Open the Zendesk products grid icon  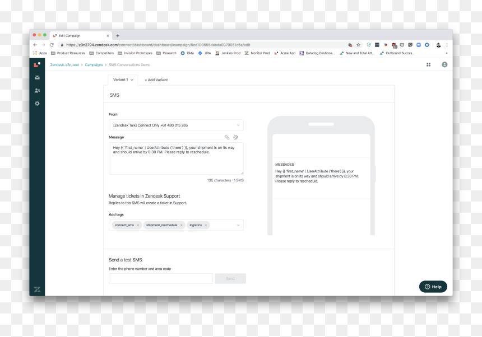429,64
